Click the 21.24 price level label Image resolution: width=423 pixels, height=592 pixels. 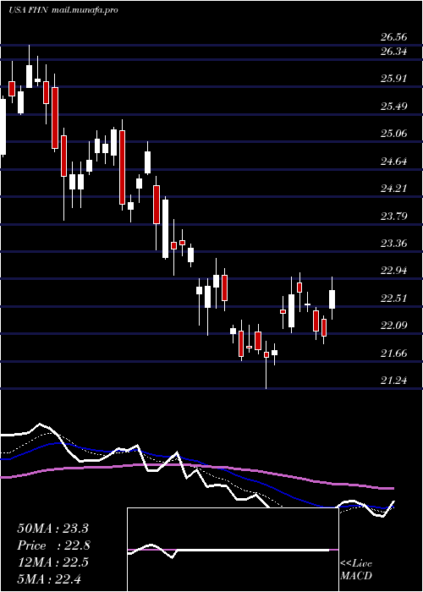coord(394,381)
